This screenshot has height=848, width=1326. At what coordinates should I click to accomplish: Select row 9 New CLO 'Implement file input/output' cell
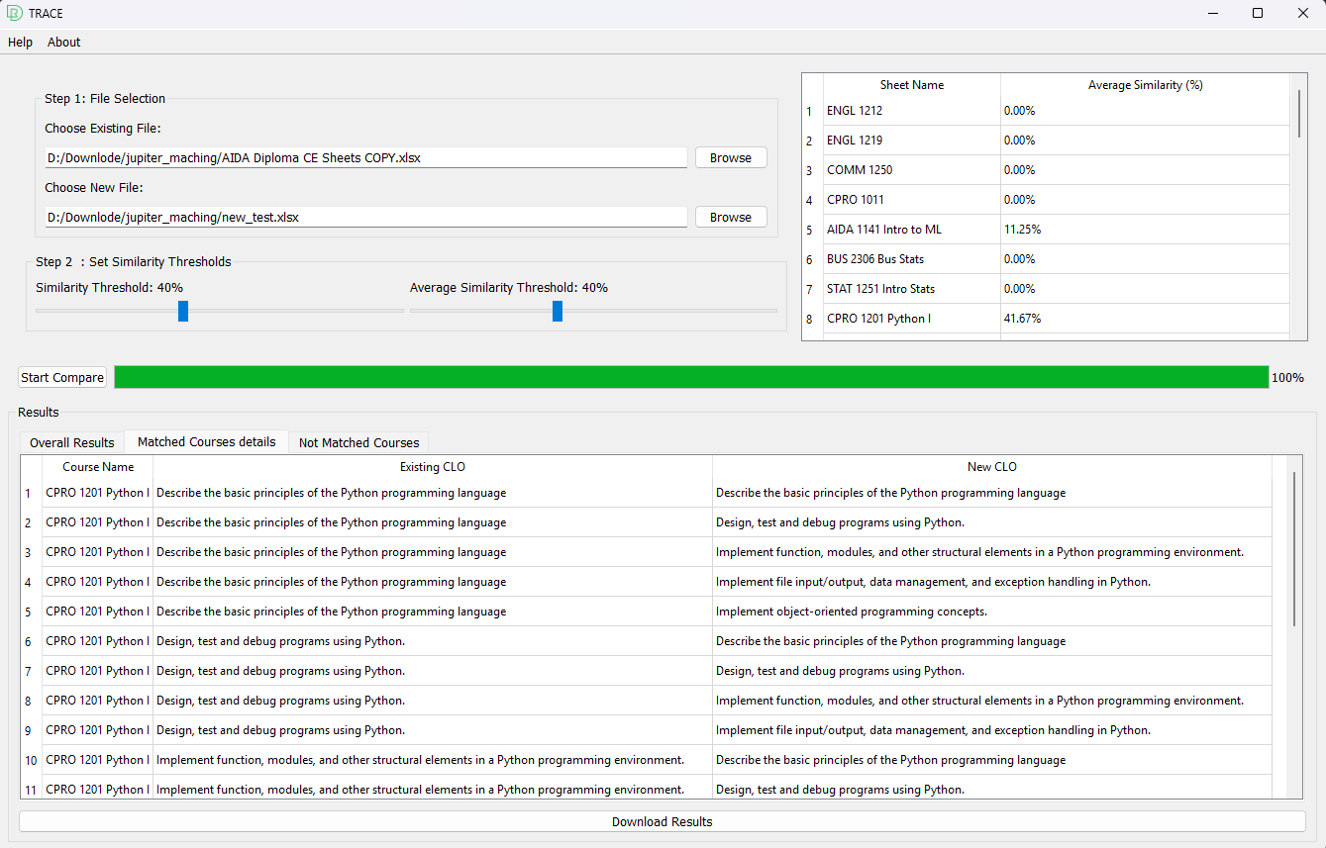(x=992, y=730)
